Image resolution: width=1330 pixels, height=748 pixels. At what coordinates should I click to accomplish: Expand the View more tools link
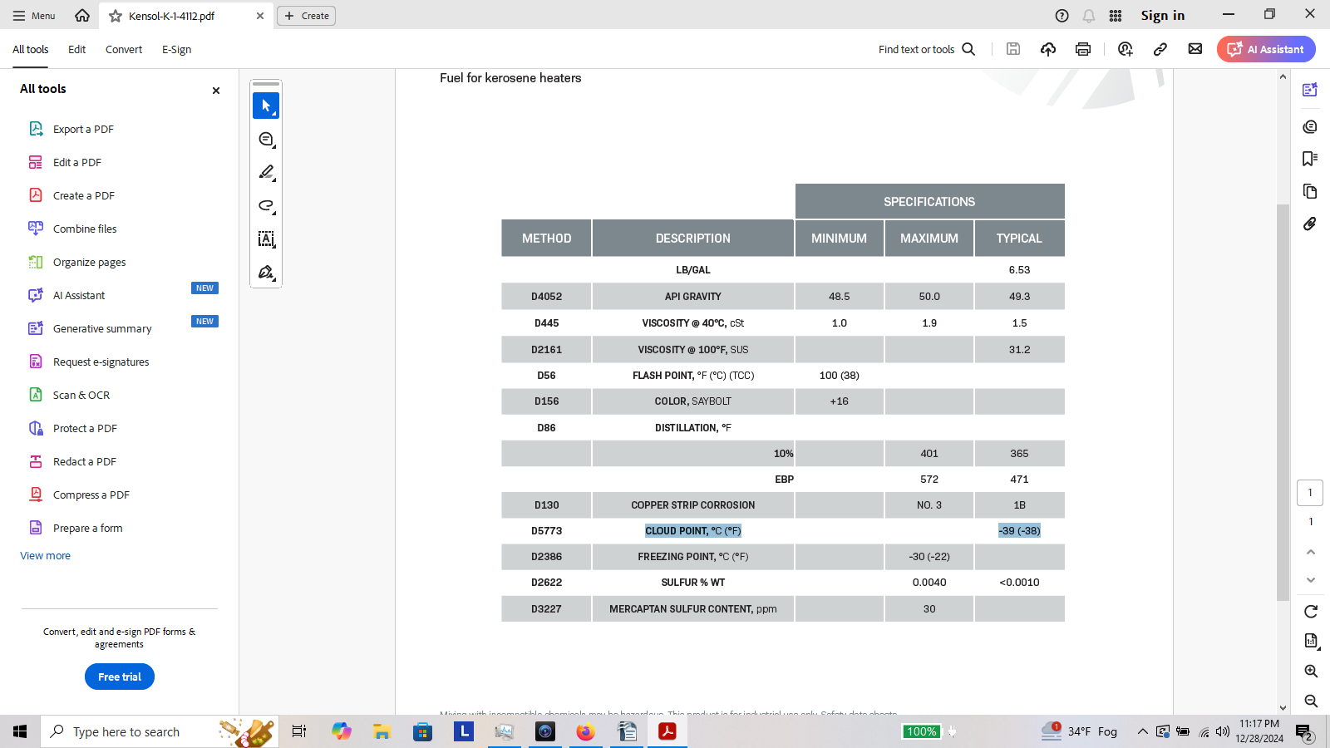tap(45, 555)
